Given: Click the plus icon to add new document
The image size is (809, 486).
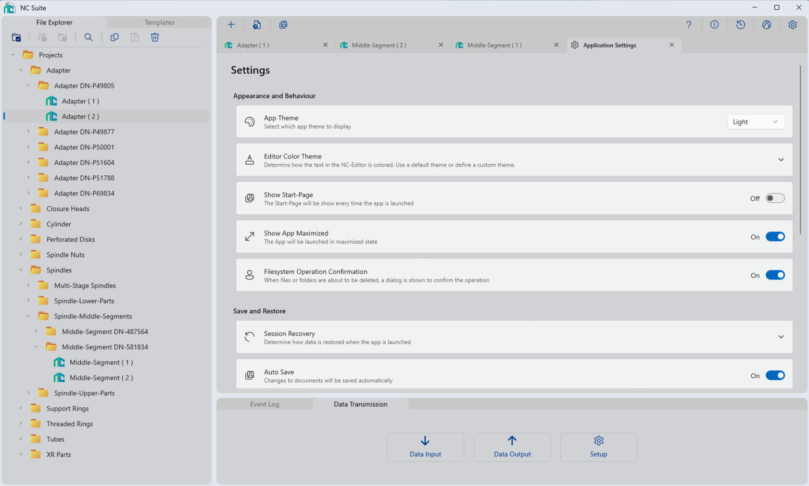Looking at the screenshot, I should click(231, 24).
